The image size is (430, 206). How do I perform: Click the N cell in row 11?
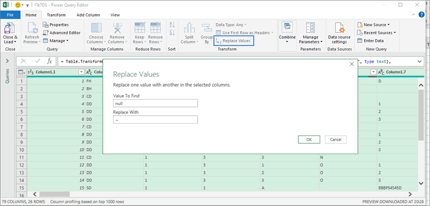click(347, 157)
